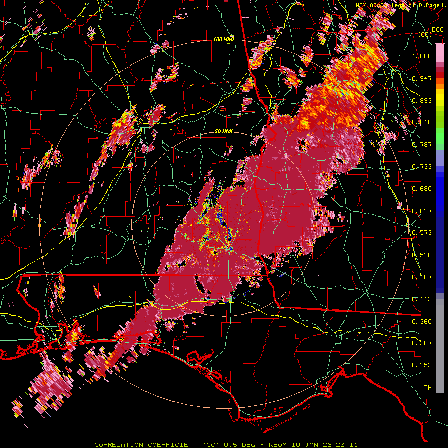Click the 0.520 scale value
Screen dimensions: 448x448
click(x=422, y=255)
